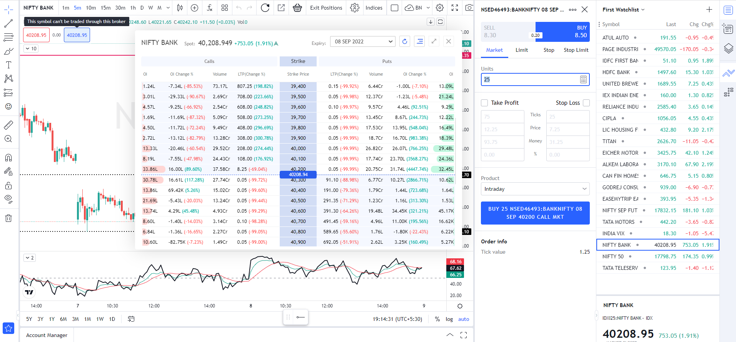736x342 pixels.
Task: Enter fullscreen mode from top toolbar
Action: pos(455,8)
